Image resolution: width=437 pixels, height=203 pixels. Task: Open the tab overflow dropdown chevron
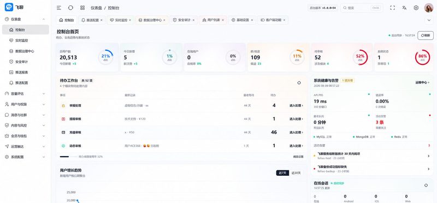tap(429, 20)
